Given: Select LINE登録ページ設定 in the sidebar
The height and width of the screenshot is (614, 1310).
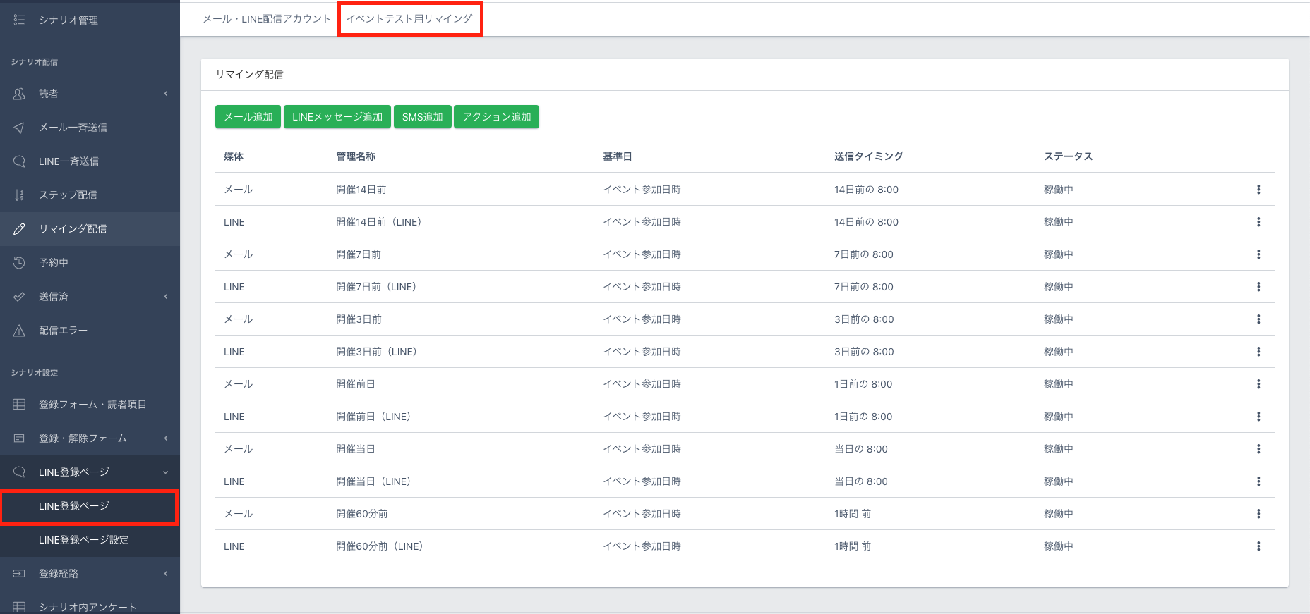Looking at the screenshot, I should coord(83,540).
